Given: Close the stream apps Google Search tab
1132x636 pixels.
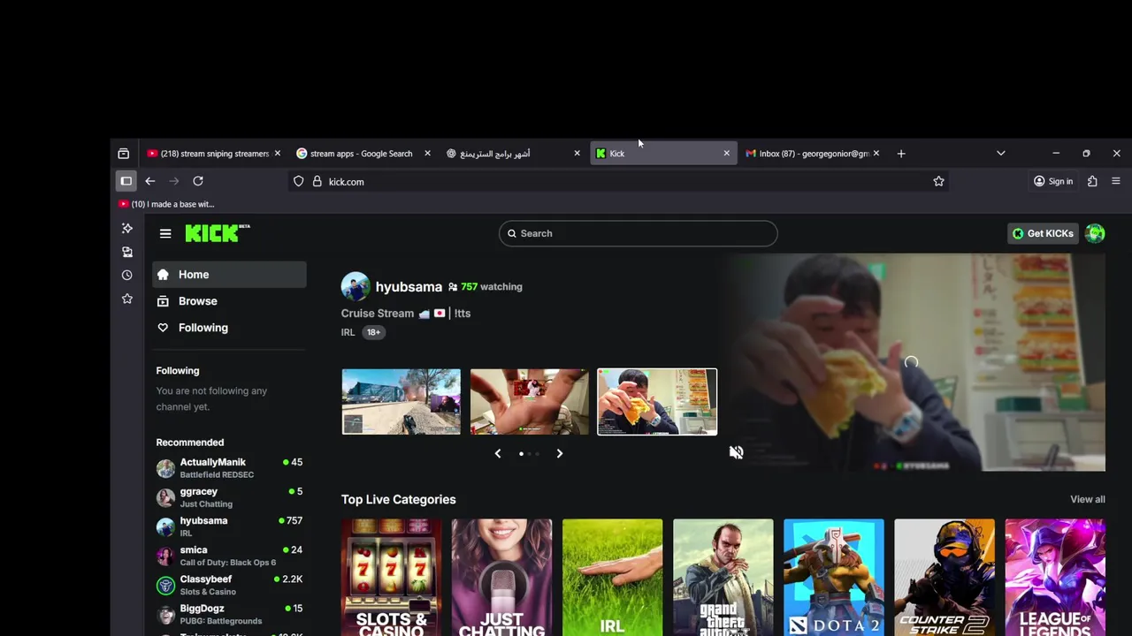Looking at the screenshot, I should coord(427,154).
